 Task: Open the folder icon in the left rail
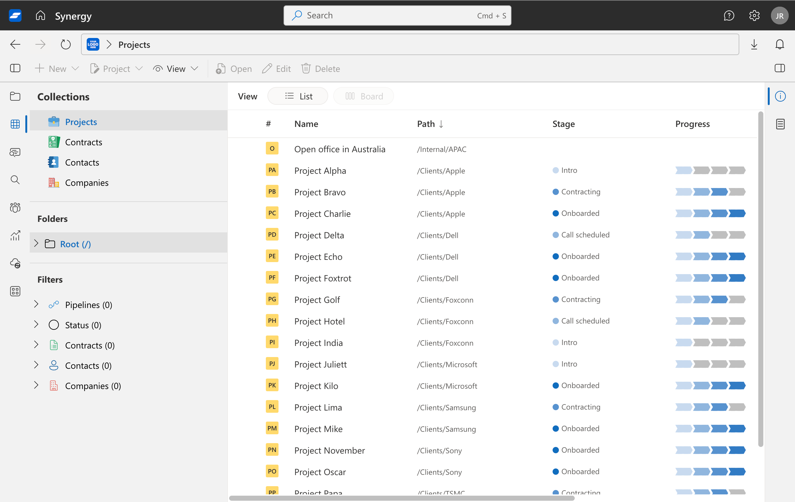15,97
